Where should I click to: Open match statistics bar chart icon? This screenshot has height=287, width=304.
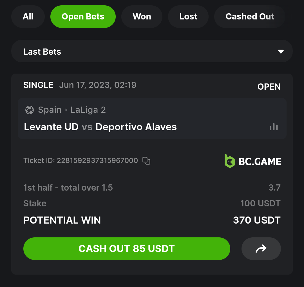(274, 127)
